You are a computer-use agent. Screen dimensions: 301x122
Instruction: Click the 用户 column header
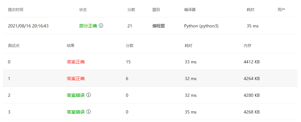click(281, 10)
